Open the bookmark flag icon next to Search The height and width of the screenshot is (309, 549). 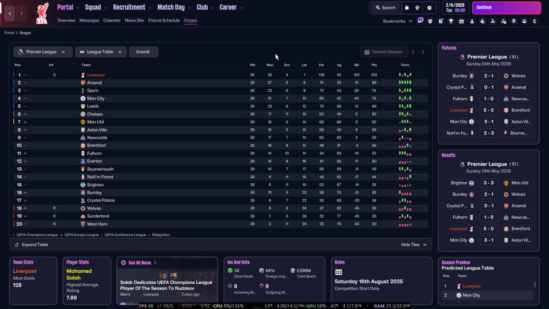point(407,8)
